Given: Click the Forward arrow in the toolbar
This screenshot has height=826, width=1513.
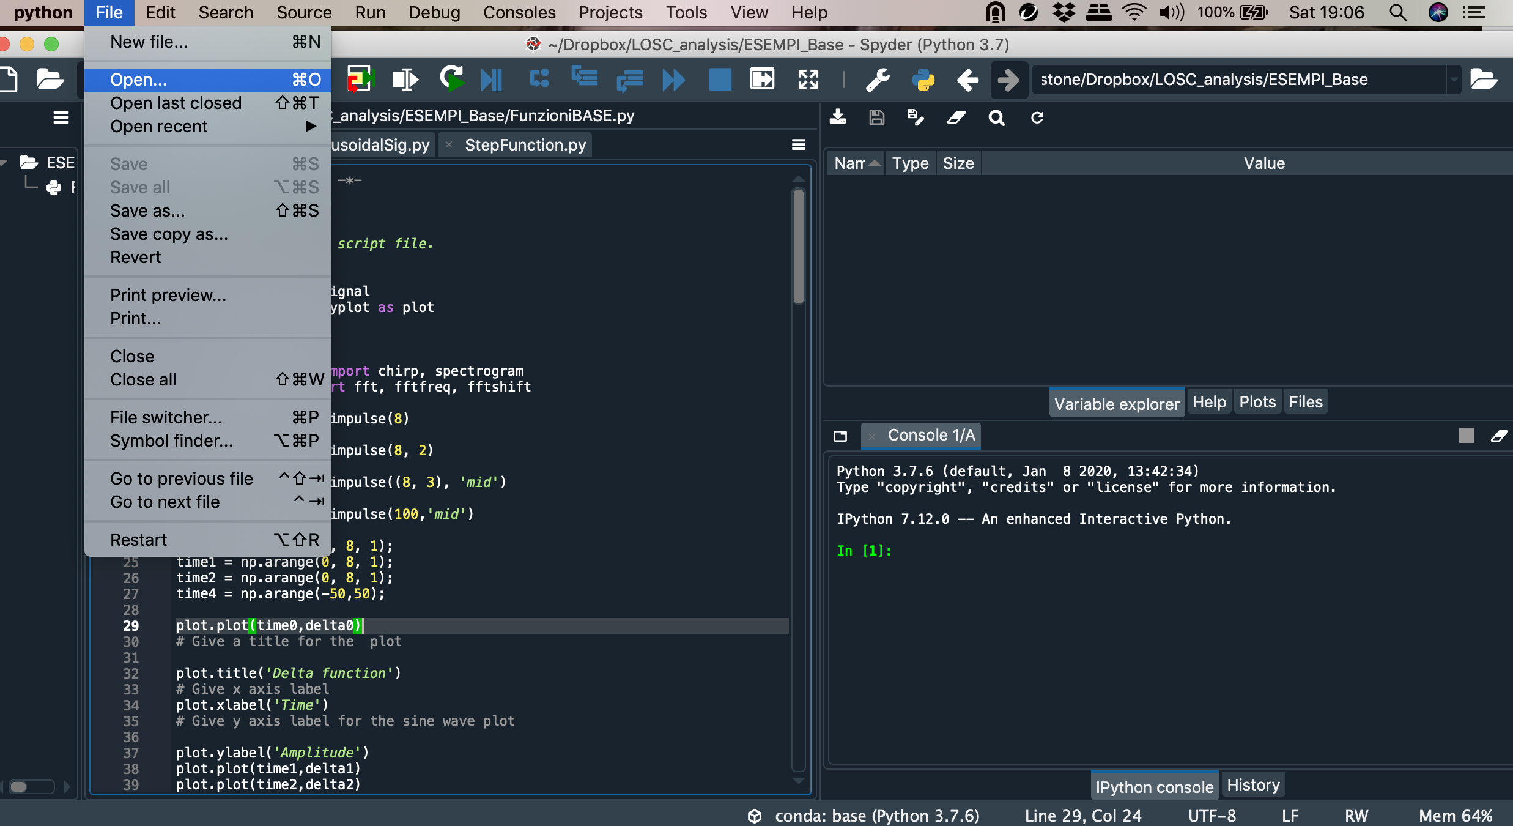Looking at the screenshot, I should point(1009,80).
